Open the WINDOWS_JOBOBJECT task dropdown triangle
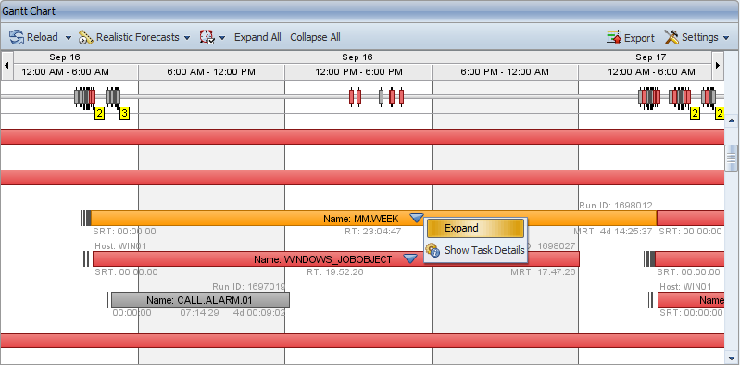This screenshot has height=365, width=740. pyautogui.click(x=410, y=258)
